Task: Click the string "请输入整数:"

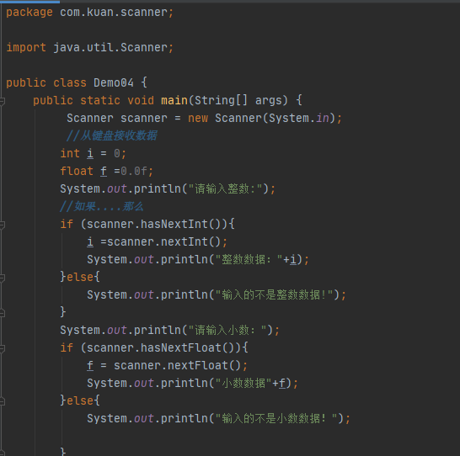Action: pos(225,188)
